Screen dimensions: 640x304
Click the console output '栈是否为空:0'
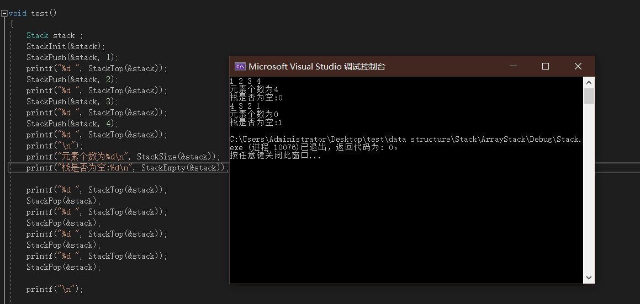tap(256, 98)
